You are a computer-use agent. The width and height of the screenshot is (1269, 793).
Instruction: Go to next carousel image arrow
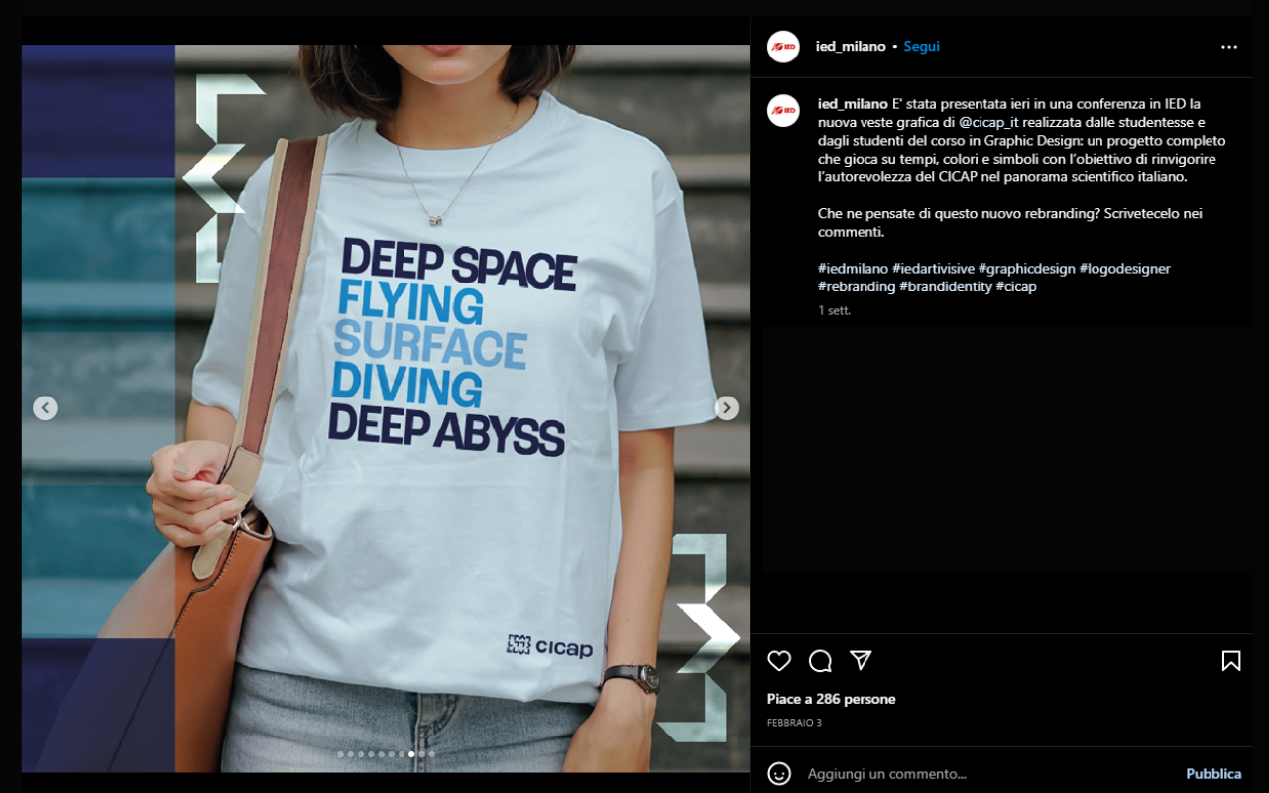coord(727,408)
